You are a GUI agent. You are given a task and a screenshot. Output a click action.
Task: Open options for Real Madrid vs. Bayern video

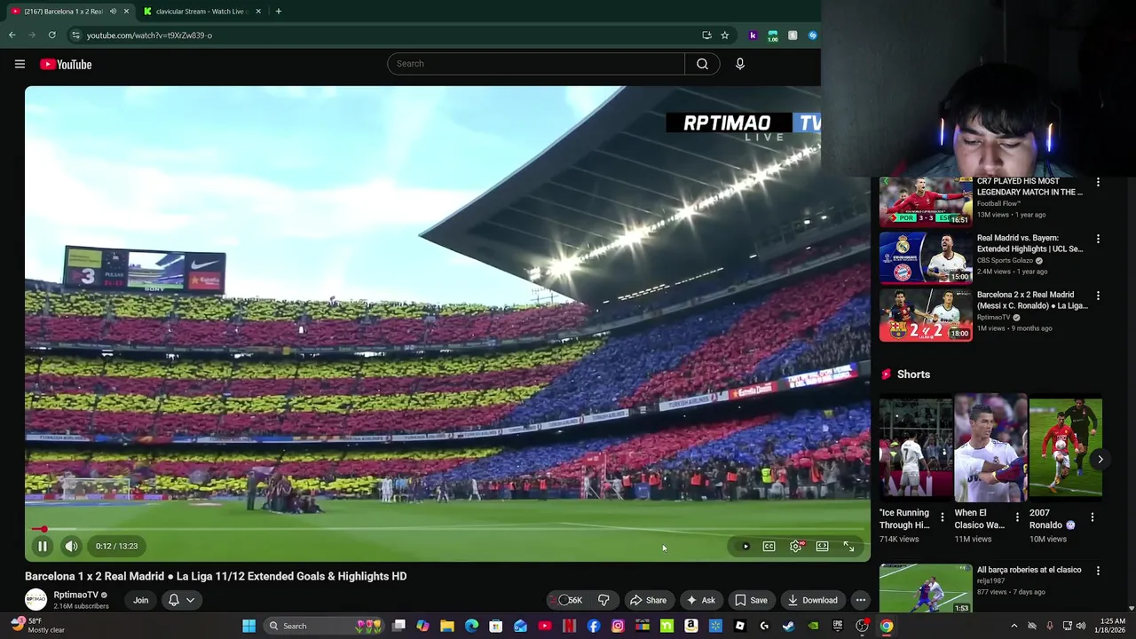[x=1098, y=239]
